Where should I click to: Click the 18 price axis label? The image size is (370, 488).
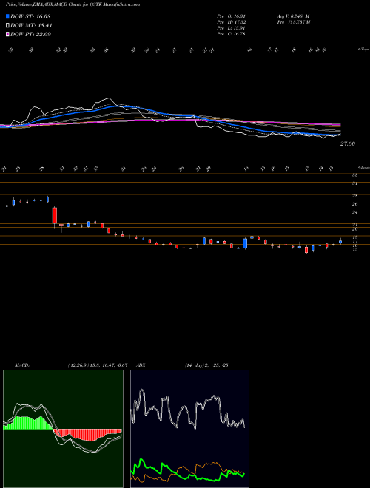pos(355,237)
